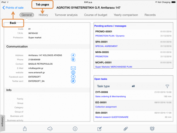Tap Facebook account value ENTERSOFT

35,77
